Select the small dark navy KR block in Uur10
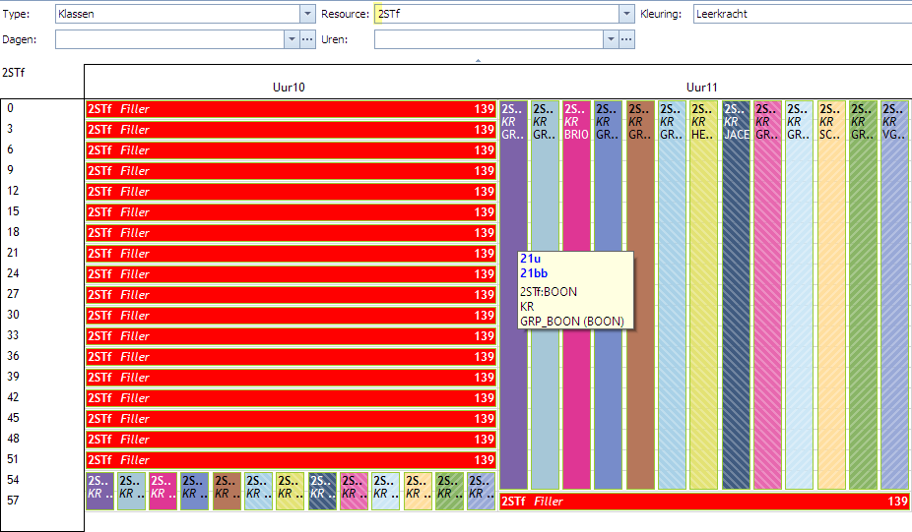Image resolution: width=912 pixels, height=532 pixels. pyautogui.click(x=322, y=492)
